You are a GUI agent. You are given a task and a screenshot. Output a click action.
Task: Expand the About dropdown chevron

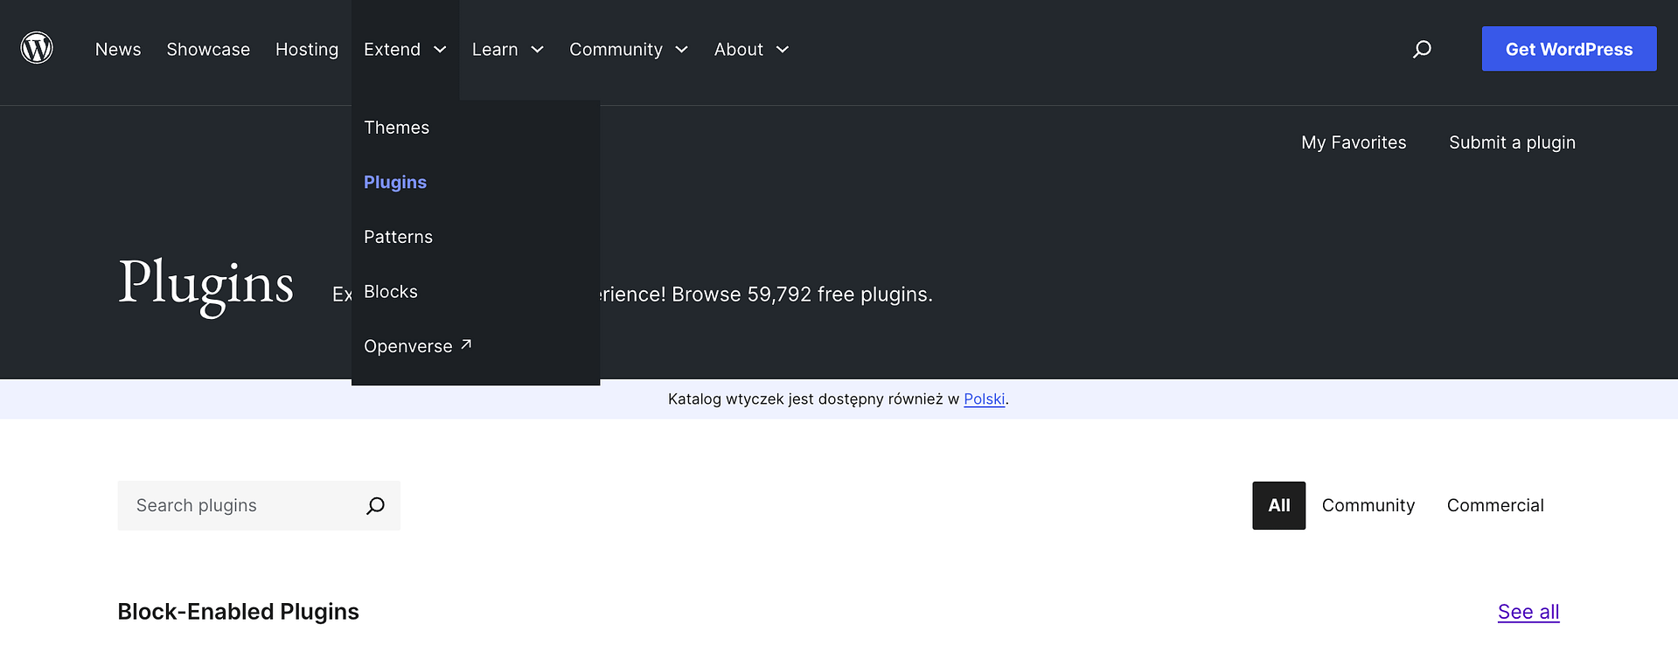783,50
